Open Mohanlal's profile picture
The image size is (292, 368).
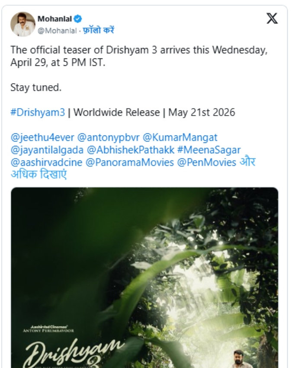coord(23,24)
